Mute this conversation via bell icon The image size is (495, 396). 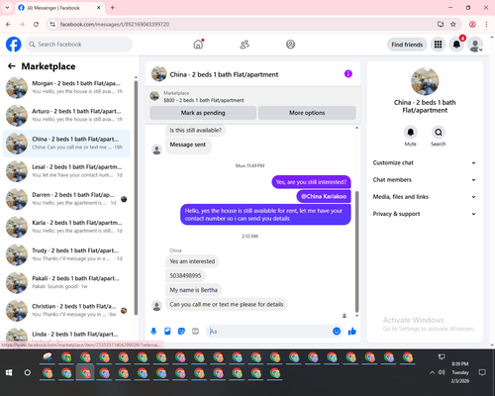point(410,133)
